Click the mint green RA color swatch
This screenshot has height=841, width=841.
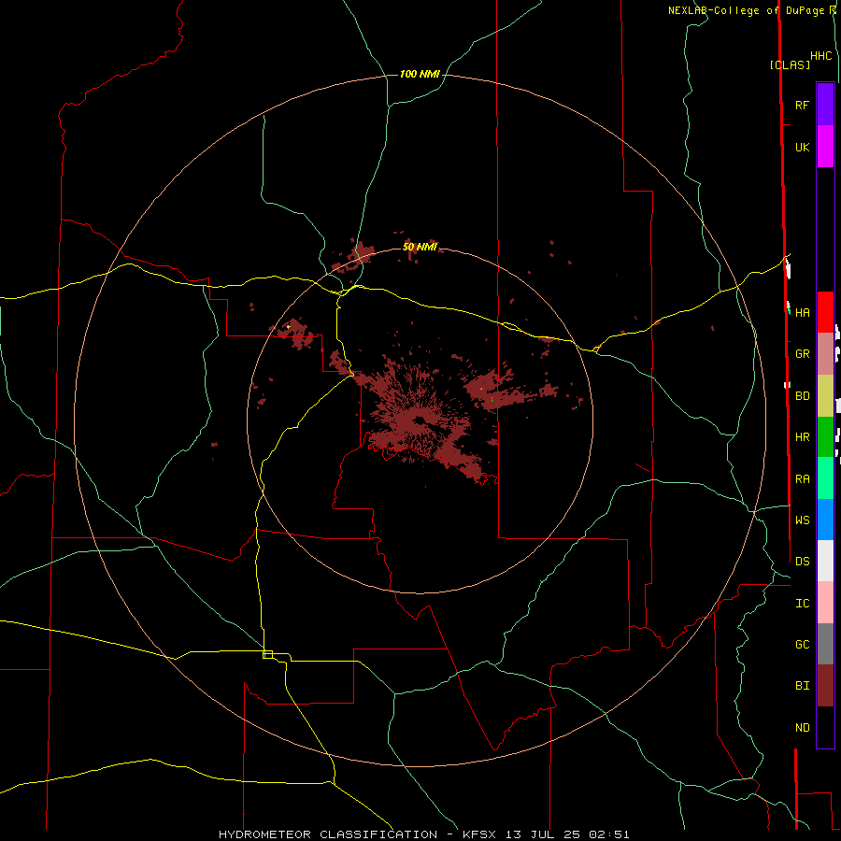(825, 478)
